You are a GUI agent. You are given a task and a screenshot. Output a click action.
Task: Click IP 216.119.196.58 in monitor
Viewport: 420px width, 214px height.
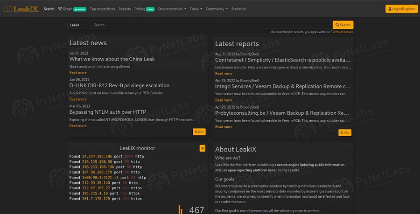point(97,162)
